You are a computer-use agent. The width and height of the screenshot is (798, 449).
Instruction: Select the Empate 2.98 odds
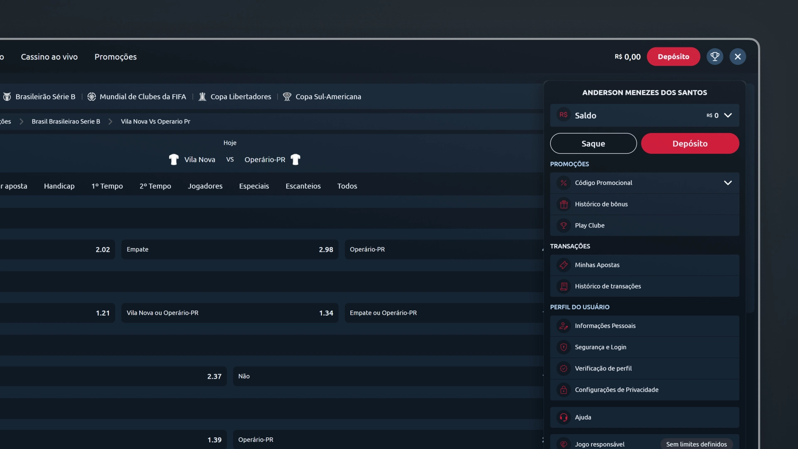(x=229, y=249)
